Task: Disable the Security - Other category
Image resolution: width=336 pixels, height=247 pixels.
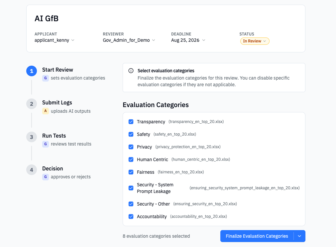Action: pyautogui.click(x=131, y=204)
